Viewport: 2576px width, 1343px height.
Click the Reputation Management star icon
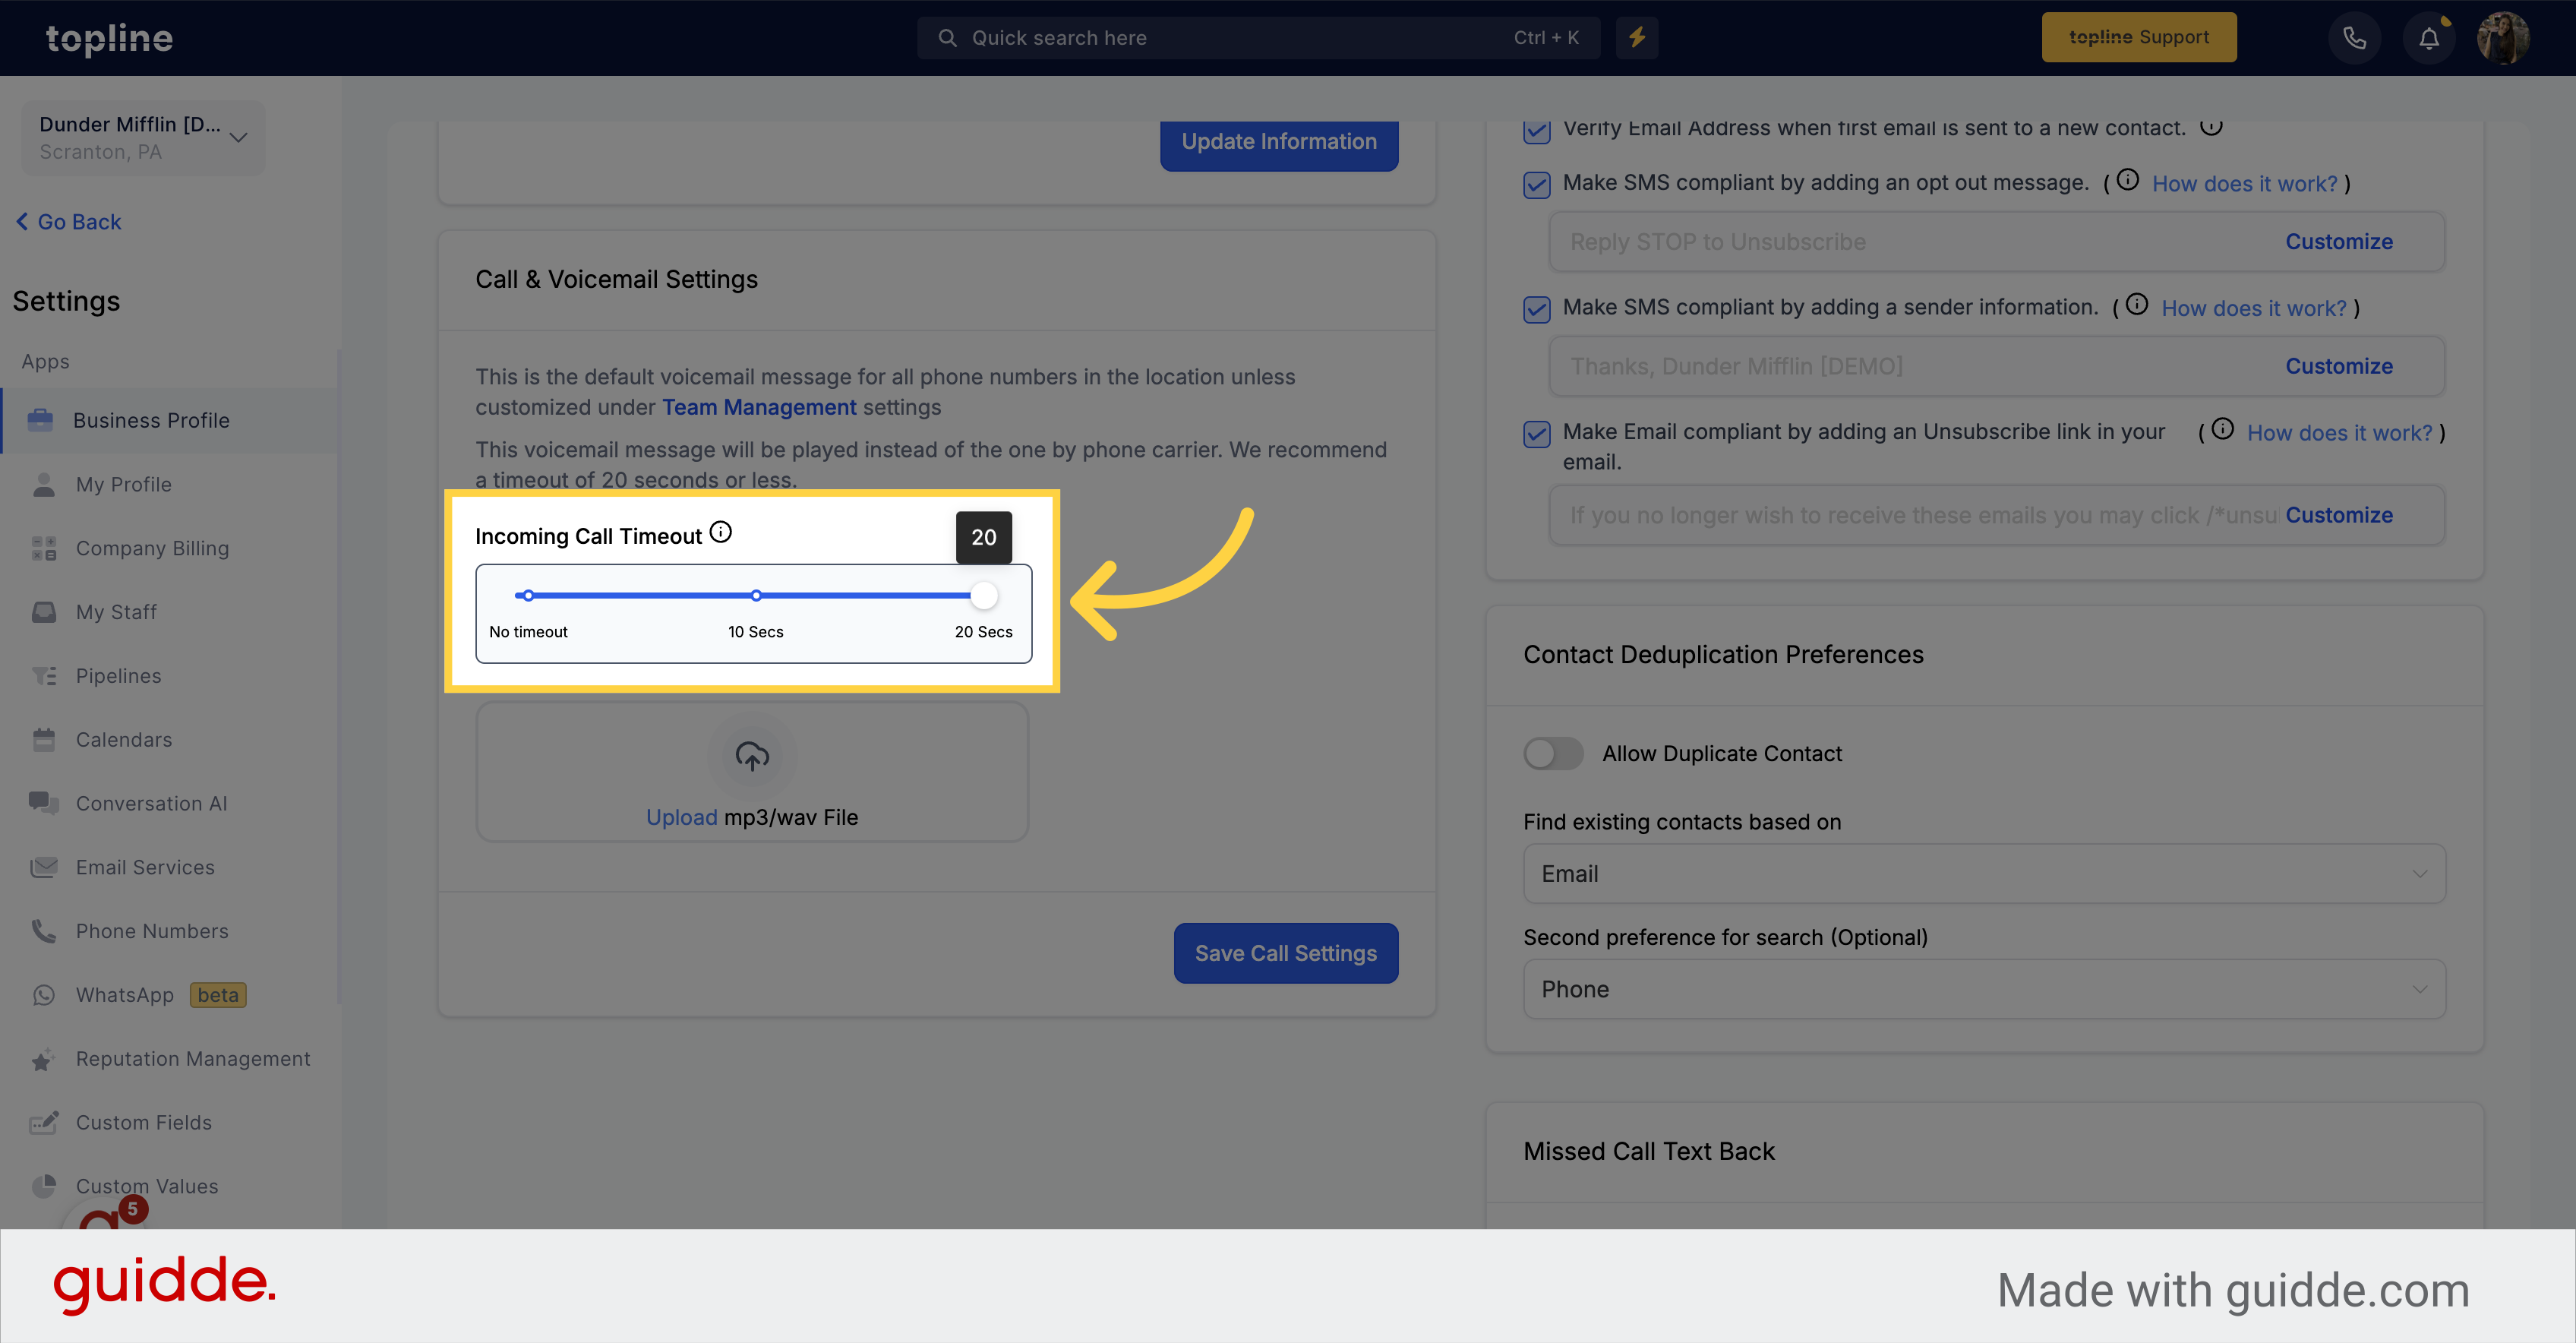(x=42, y=1060)
